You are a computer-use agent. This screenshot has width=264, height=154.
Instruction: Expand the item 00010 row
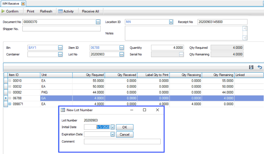click(10, 81)
